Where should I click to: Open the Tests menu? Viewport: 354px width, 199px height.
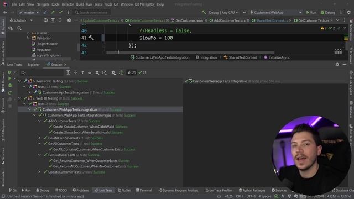pyautogui.click(x=98, y=4)
